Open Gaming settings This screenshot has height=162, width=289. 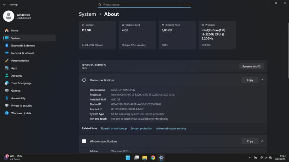(x=16, y=91)
